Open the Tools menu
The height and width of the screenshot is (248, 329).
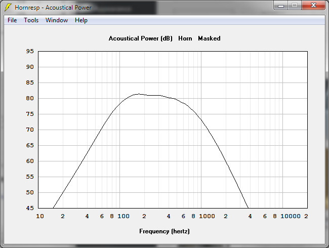coord(31,20)
